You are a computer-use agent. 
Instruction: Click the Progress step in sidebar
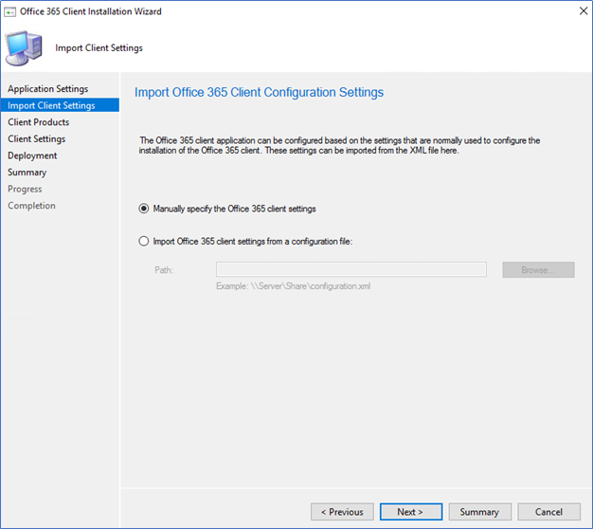point(25,189)
